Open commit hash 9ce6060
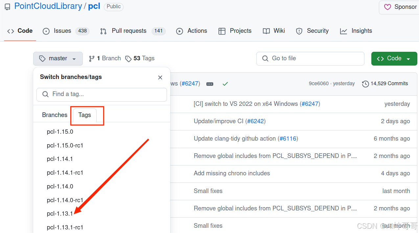Viewport: 419px width, 233px height. tap(318, 84)
